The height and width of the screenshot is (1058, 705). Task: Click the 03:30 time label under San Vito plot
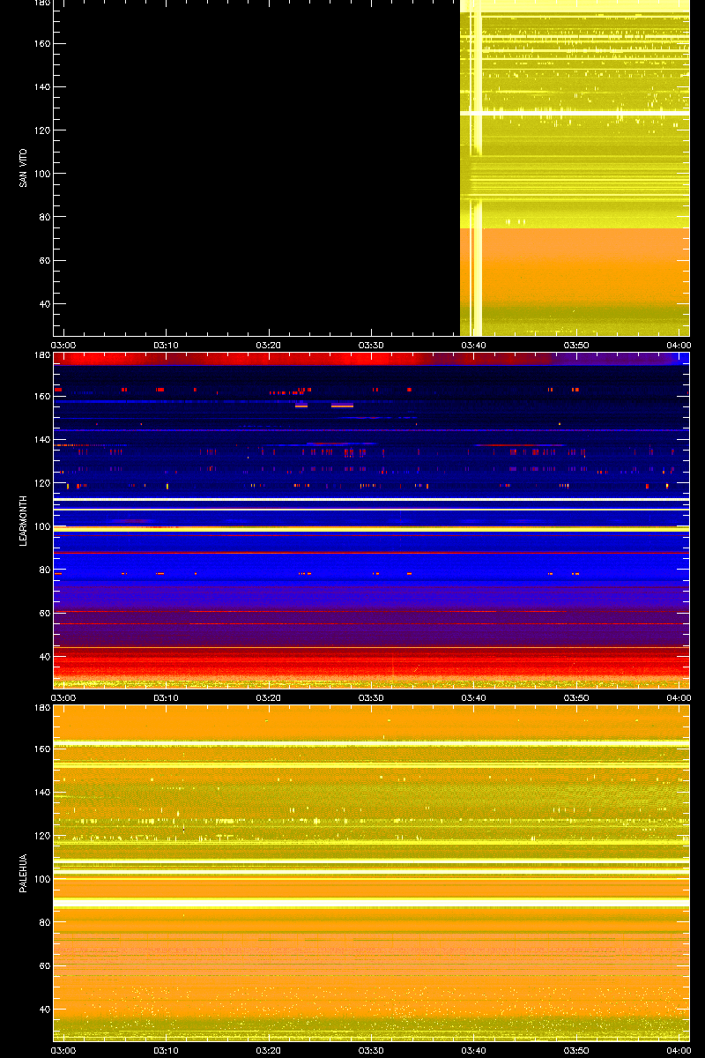[x=371, y=345]
